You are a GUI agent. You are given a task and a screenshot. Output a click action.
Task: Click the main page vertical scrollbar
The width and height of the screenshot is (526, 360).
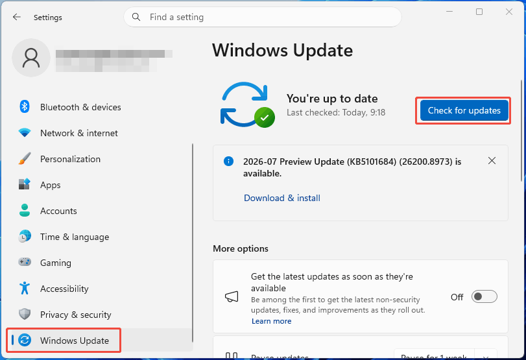click(521, 131)
